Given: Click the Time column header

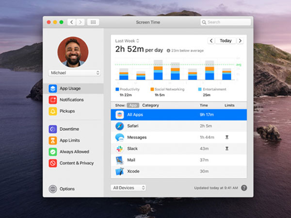Looking at the screenshot, I should [204, 105].
